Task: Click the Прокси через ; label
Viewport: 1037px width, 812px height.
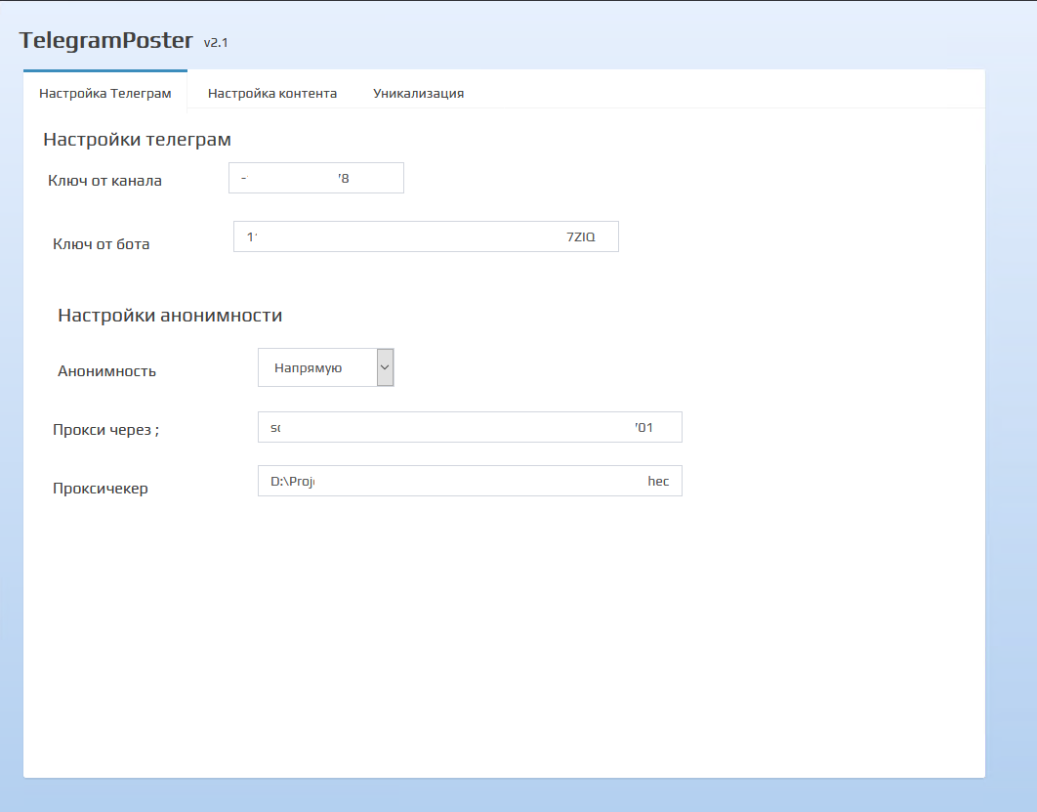Action: coord(105,430)
